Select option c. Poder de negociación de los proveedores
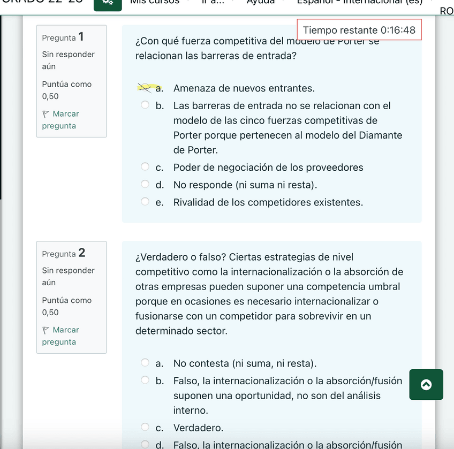Viewport: 454px width, 449px height. (x=145, y=166)
